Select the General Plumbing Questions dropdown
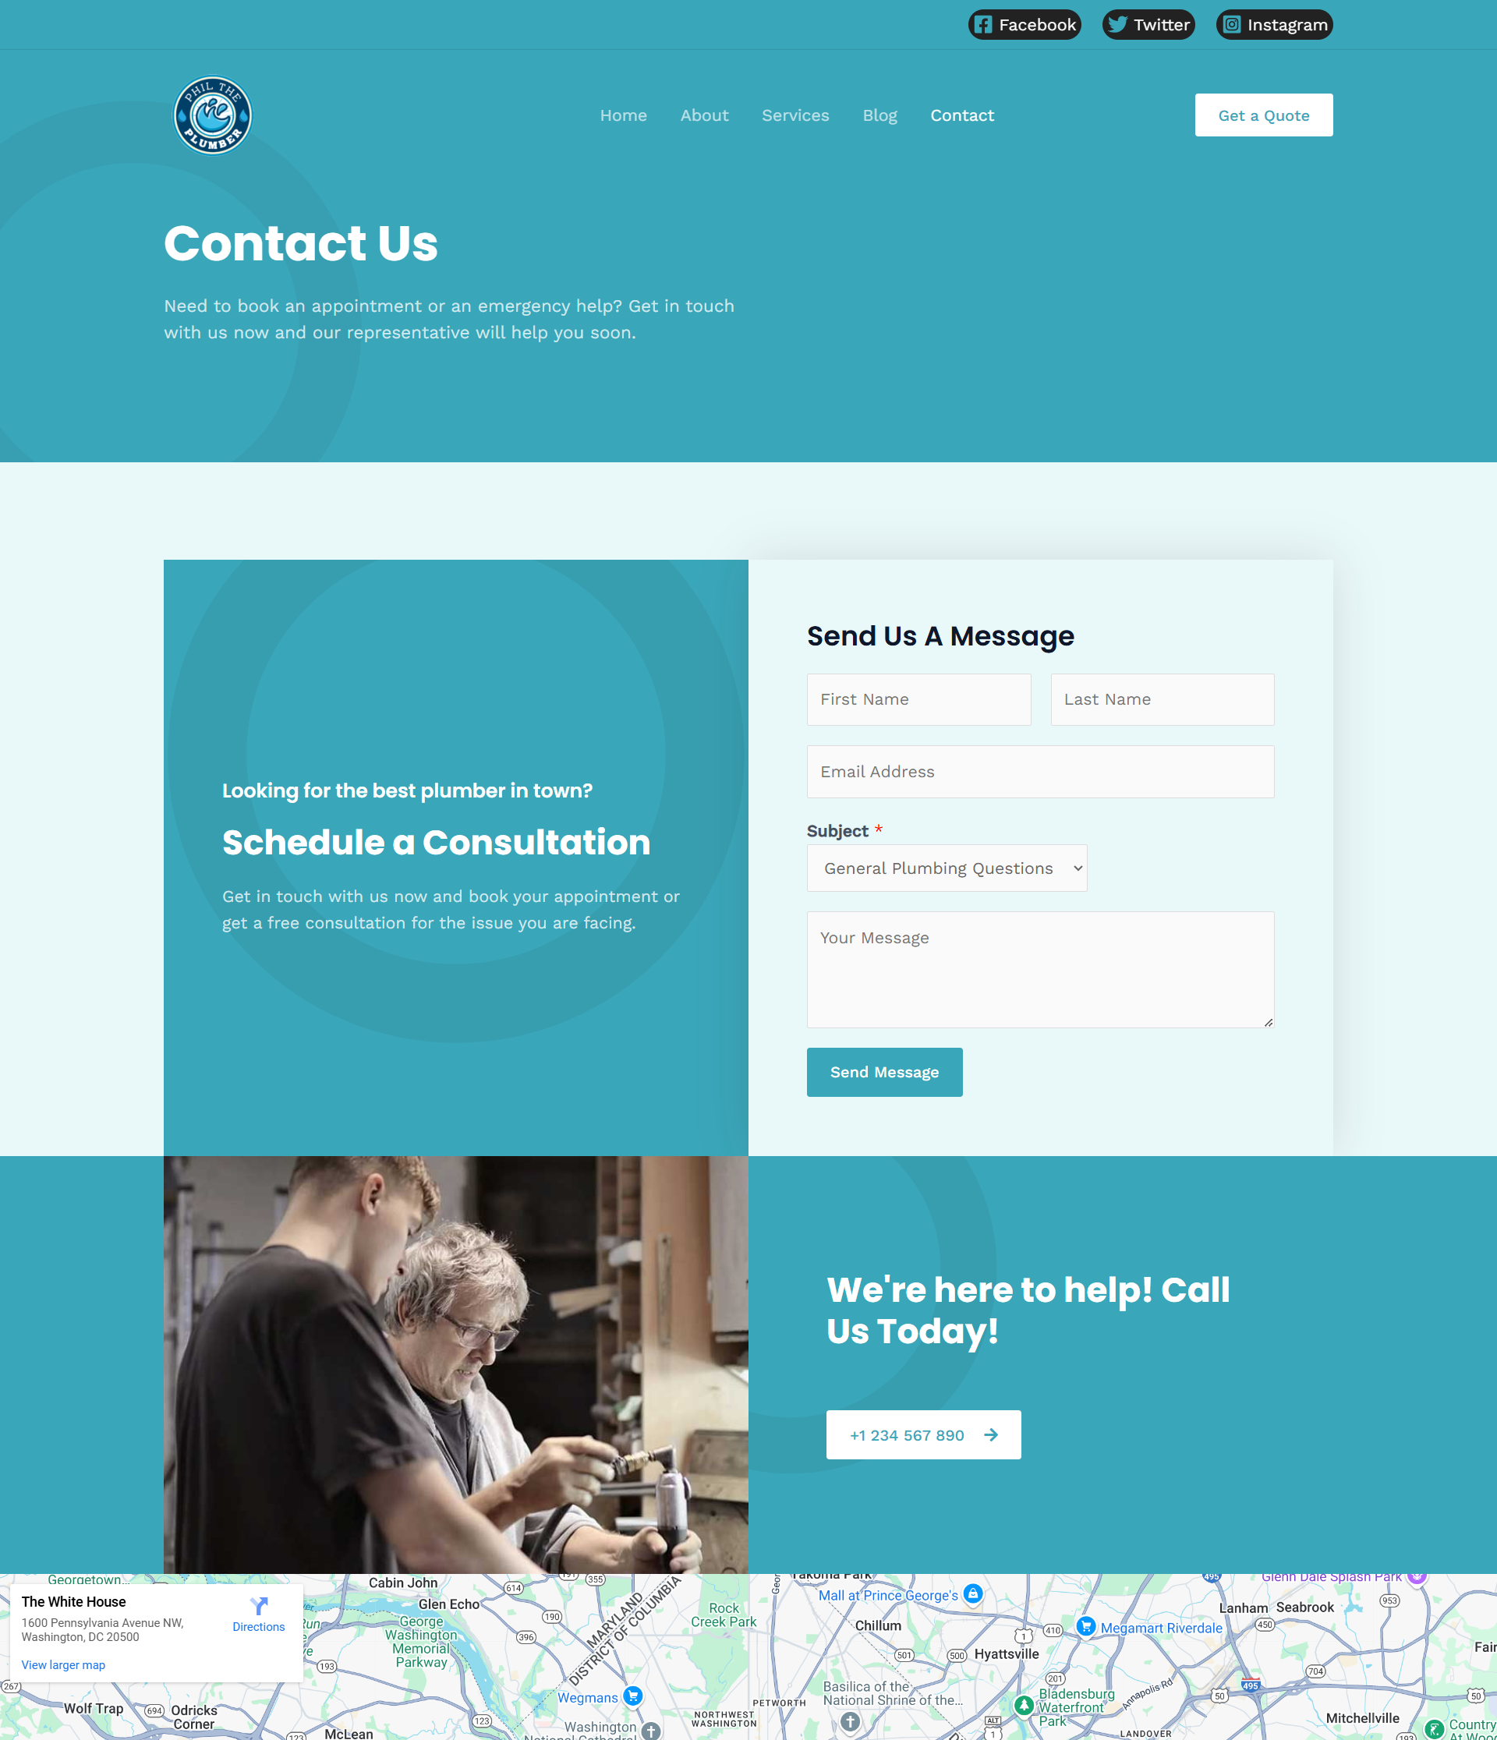The width and height of the screenshot is (1497, 1740). [x=947, y=867]
